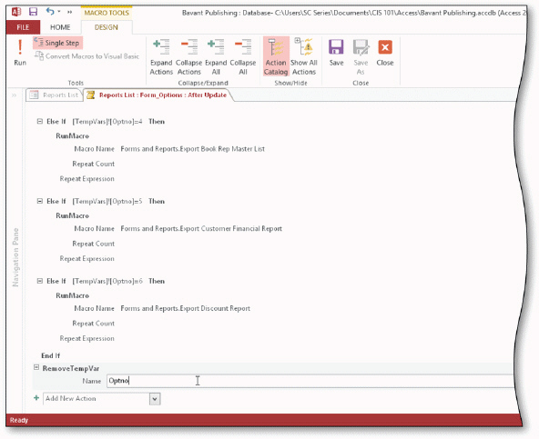
Task: Toggle Show All Actions
Action: coord(304,57)
